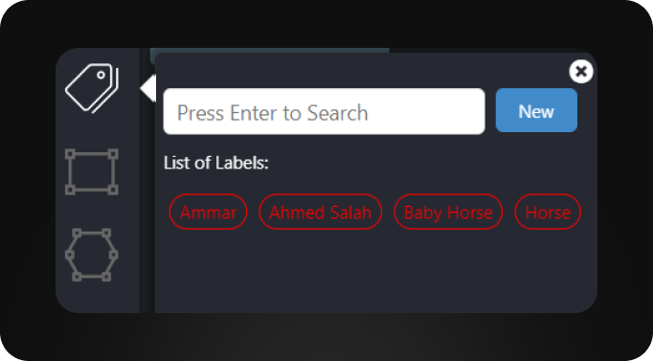Focus the Press Enter to Search field
This screenshot has height=361, width=653.
coord(324,111)
